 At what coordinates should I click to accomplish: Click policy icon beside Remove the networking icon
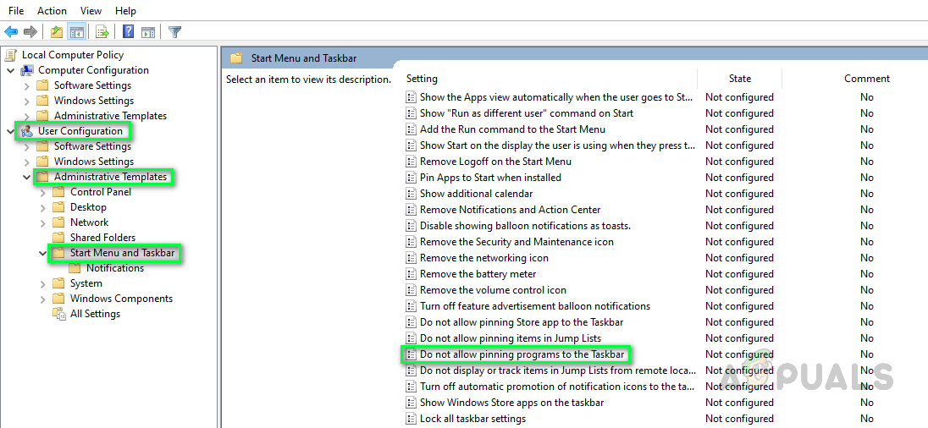[x=411, y=258]
